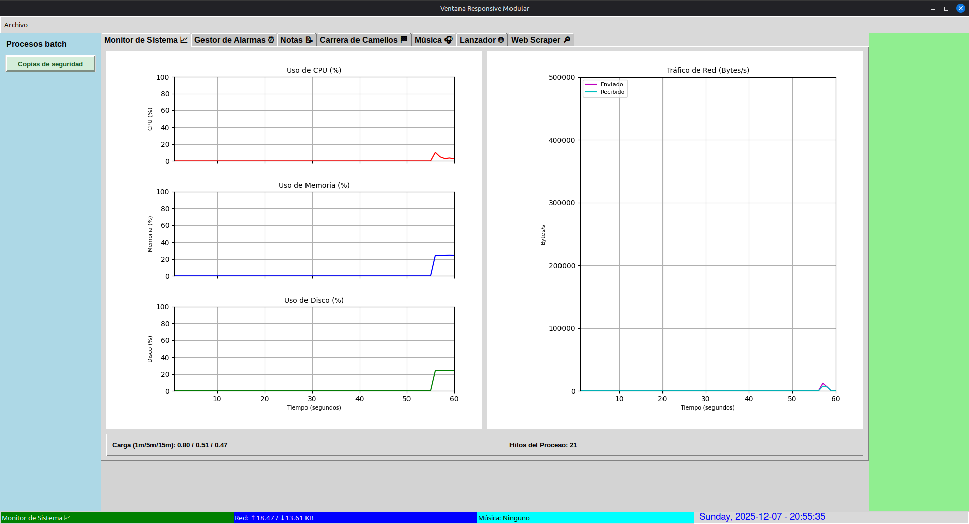Screen dimensions: 969x524
Task: Click the headphones icon on Música tab
Action: pos(448,40)
